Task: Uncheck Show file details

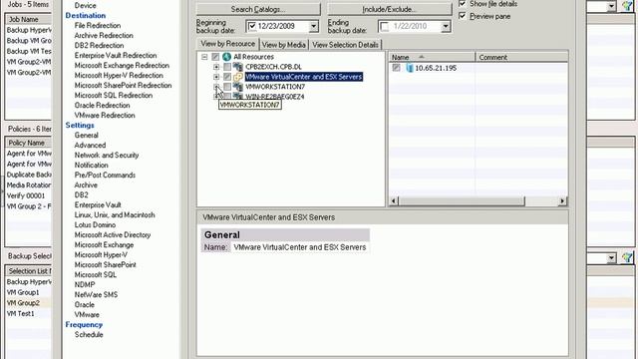Action: 463,4
